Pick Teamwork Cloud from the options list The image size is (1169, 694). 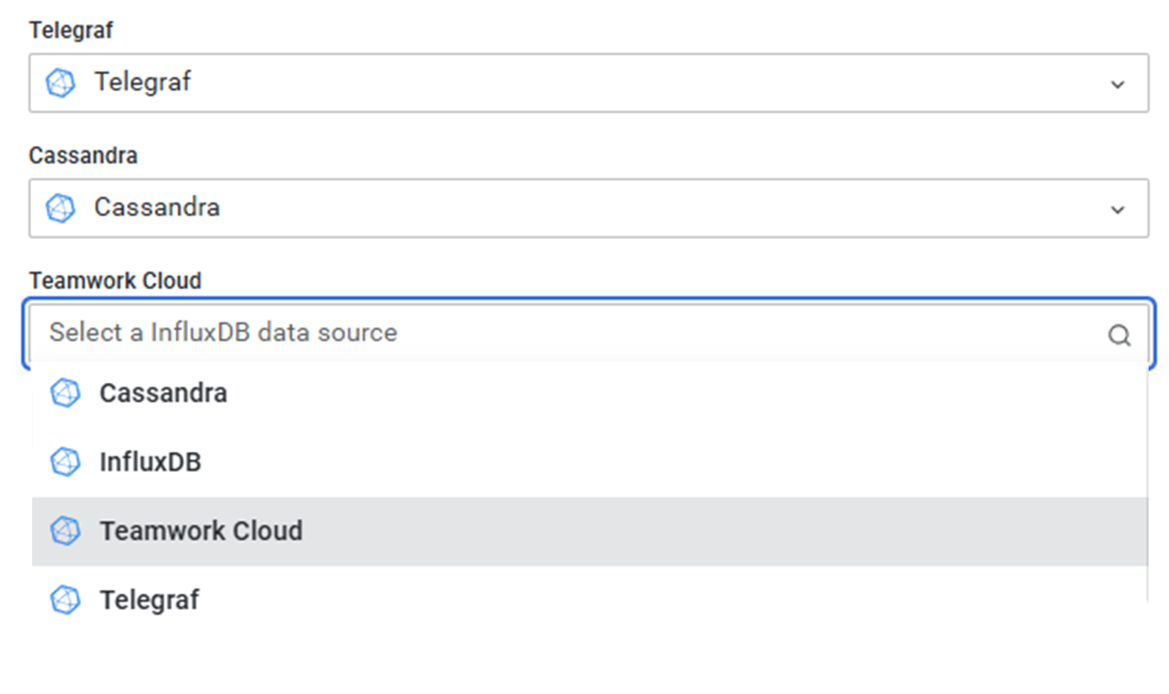201,531
